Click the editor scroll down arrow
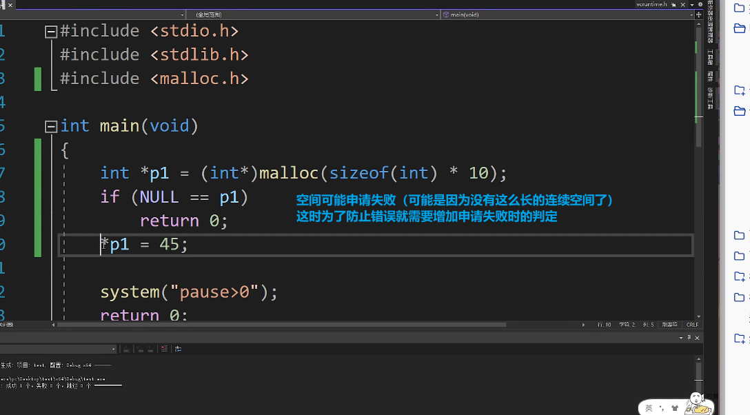This screenshot has width=750, height=415. pyautogui.click(x=699, y=316)
